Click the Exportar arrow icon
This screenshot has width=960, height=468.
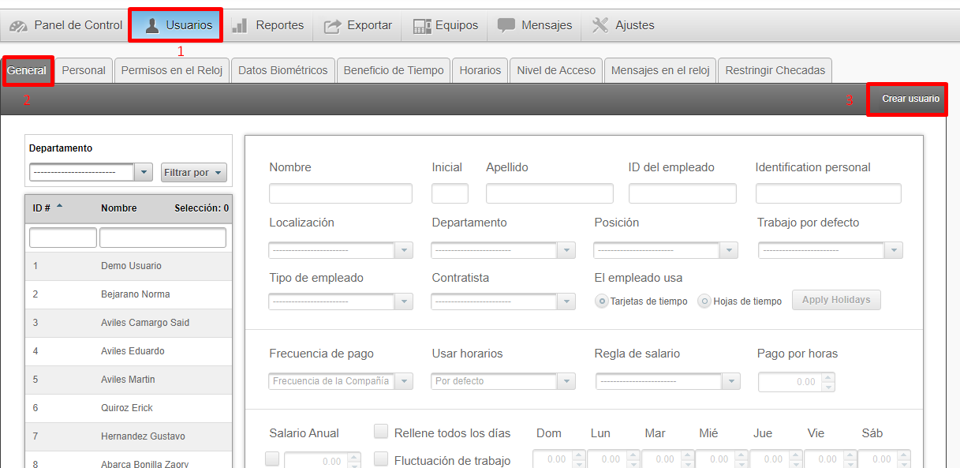tap(333, 25)
